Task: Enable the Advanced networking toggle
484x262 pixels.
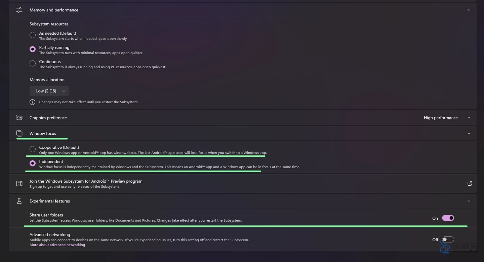Action: pyautogui.click(x=448, y=239)
